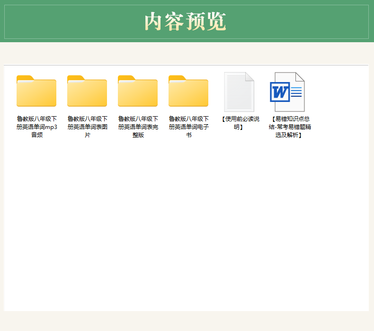Screen dimensions: 374x331
Task: Open the 鲁教版八年级下册英语单词电子书 folder icon
Action: tap(188, 91)
